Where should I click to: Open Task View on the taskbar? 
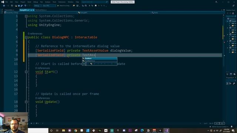tap(57, 130)
